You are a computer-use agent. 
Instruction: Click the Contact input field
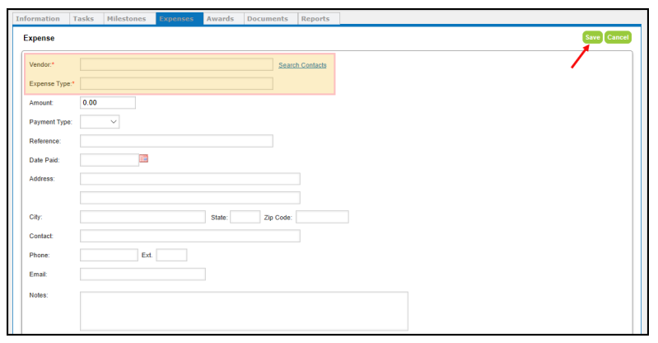190,236
